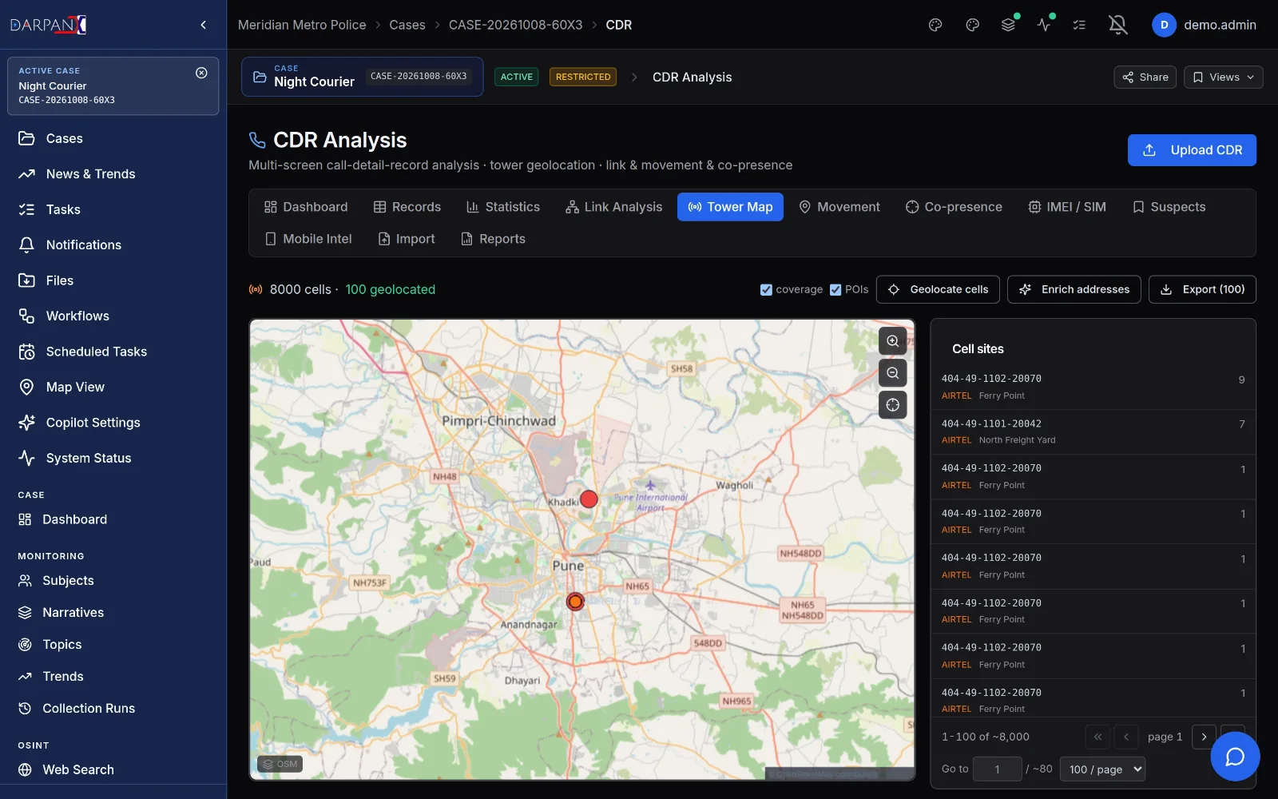
Task: Click the Go to page input field
Action: 998,769
